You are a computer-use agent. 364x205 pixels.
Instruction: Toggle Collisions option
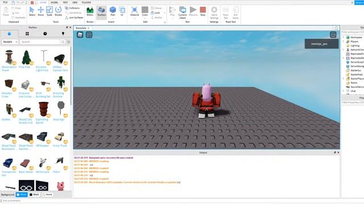click(72, 8)
